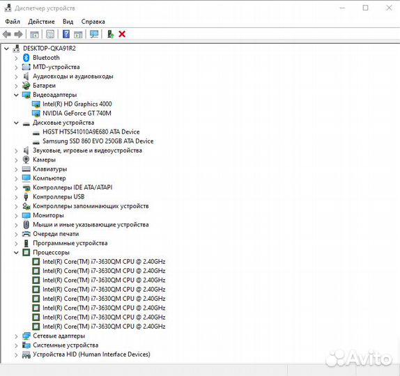Select NVIDIA GeForce GT 740M device

click(77, 113)
